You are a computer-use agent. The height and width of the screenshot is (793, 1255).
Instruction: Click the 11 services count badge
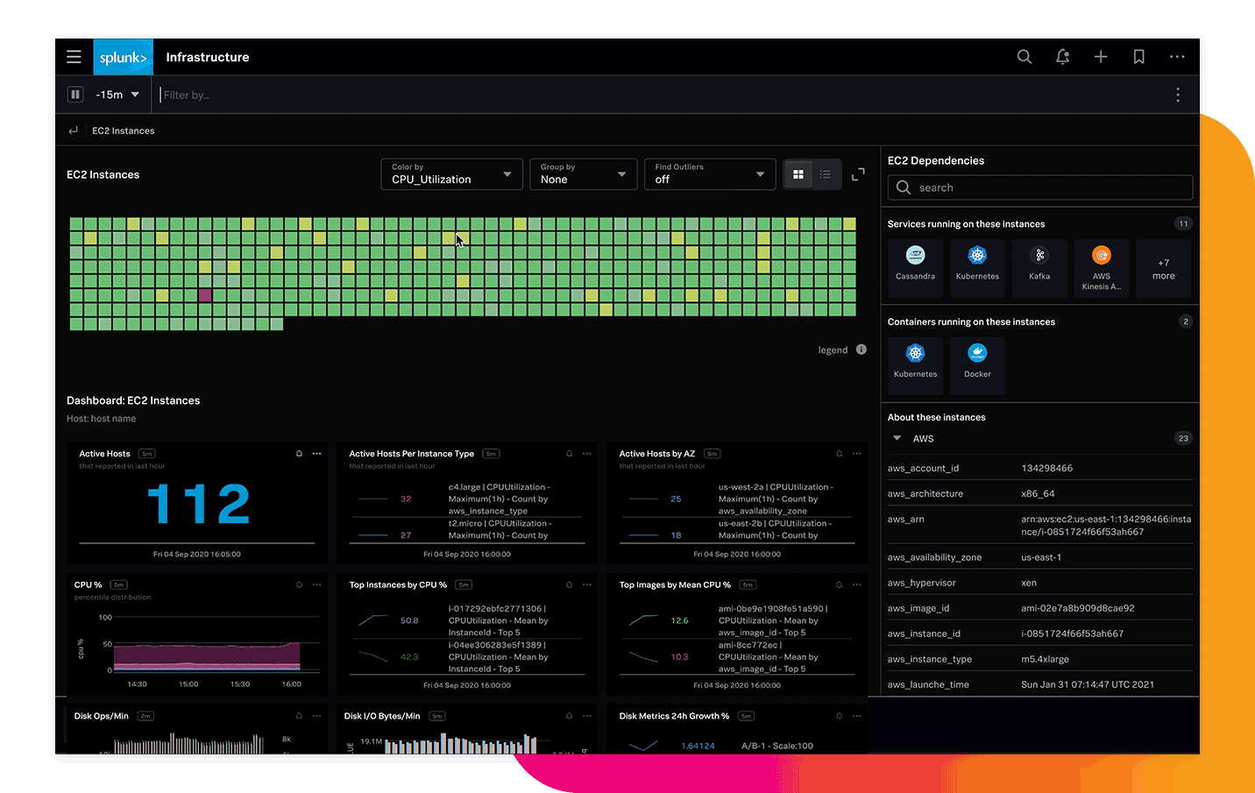click(x=1183, y=223)
